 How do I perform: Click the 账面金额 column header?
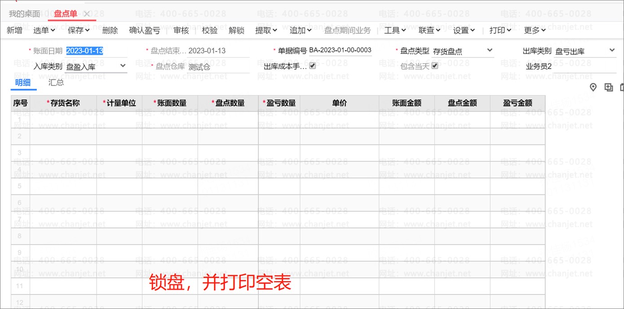[x=407, y=103]
